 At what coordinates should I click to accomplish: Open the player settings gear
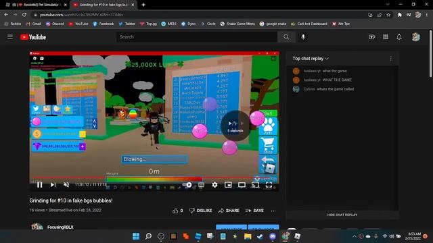pyautogui.click(x=214, y=185)
